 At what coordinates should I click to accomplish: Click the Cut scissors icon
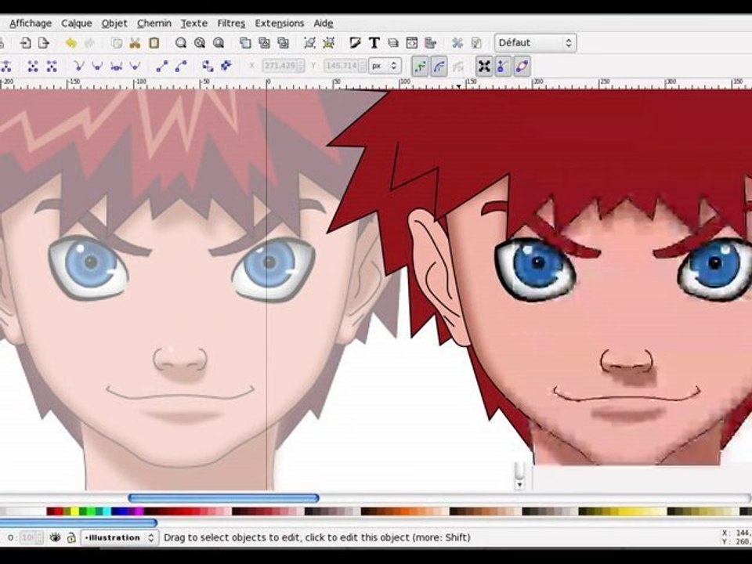pyautogui.click(x=135, y=43)
